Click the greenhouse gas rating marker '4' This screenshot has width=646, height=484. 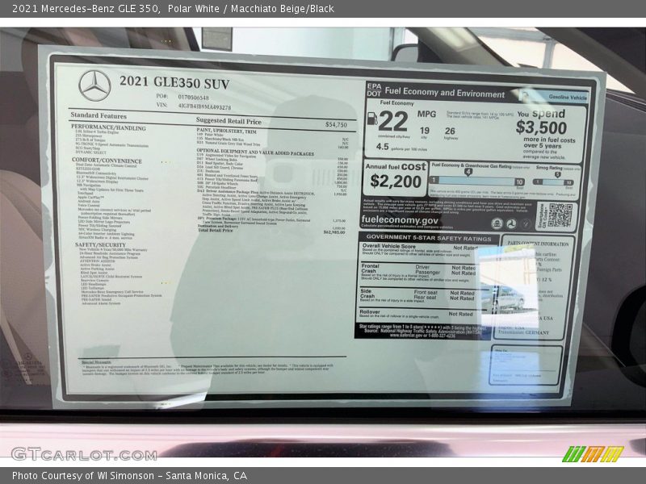coord(468,172)
